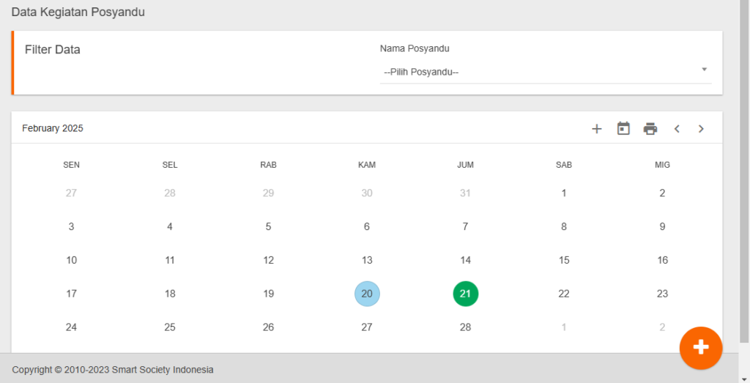Click the plus icon in calendar header

pyautogui.click(x=596, y=129)
